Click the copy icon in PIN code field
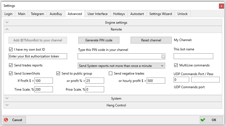This screenshot has height=126, width=226. [163, 56]
